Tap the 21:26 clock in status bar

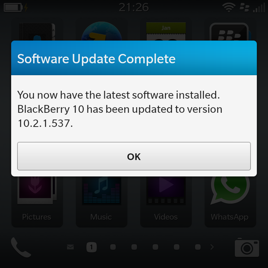pos(134,7)
